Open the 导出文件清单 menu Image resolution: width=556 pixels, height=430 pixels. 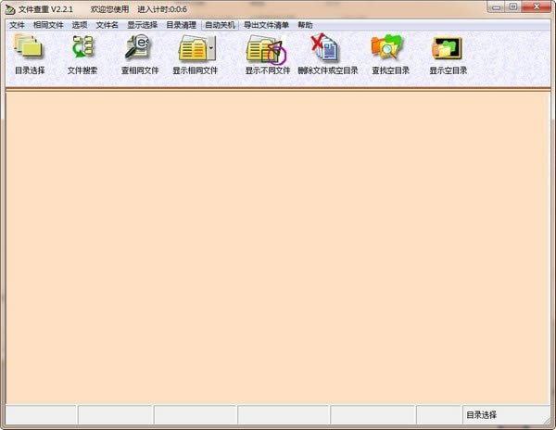click(x=266, y=25)
